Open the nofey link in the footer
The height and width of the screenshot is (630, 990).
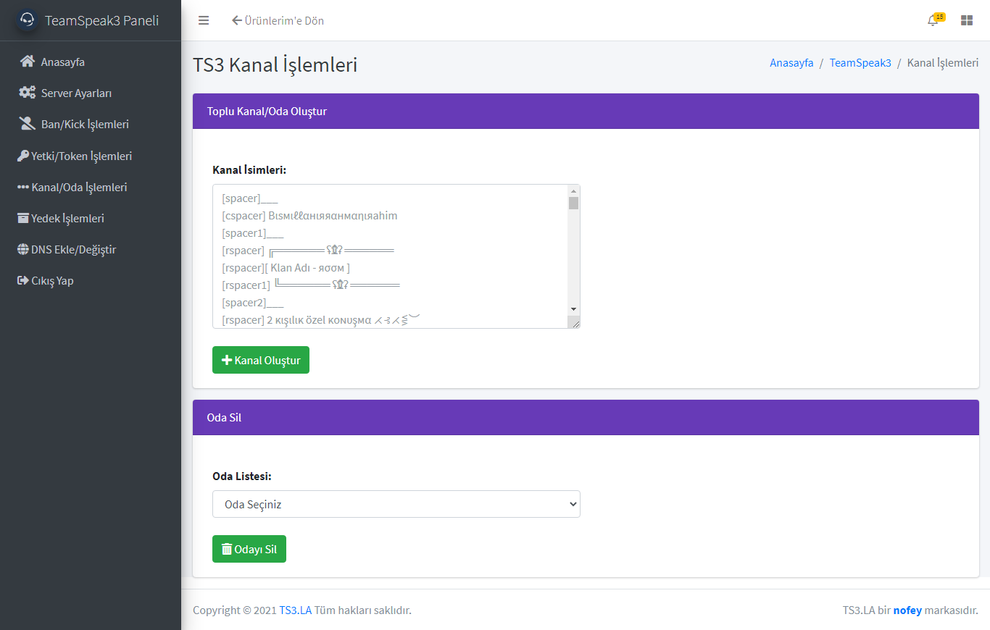pyautogui.click(x=907, y=610)
